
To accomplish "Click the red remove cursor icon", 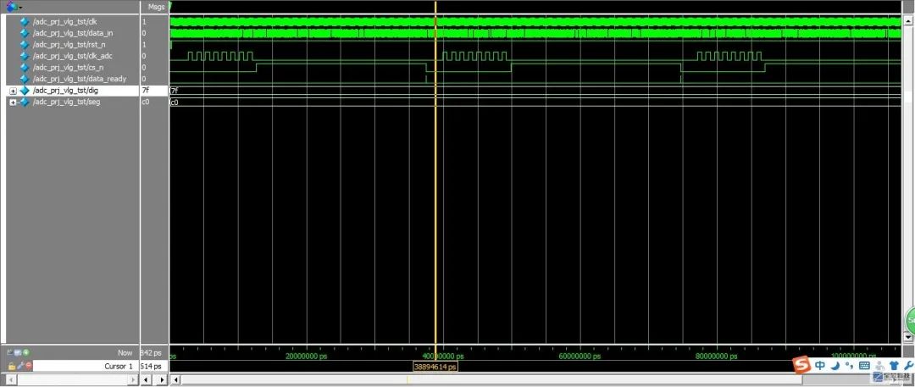I will pyautogui.click(x=28, y=366).
